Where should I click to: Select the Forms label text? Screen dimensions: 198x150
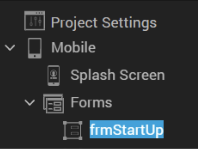click(91, 103)
